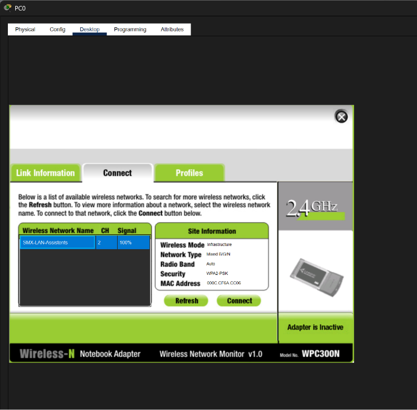Switch to Link Information tab
Screen dimensions: 417x410
click(46, 173)
